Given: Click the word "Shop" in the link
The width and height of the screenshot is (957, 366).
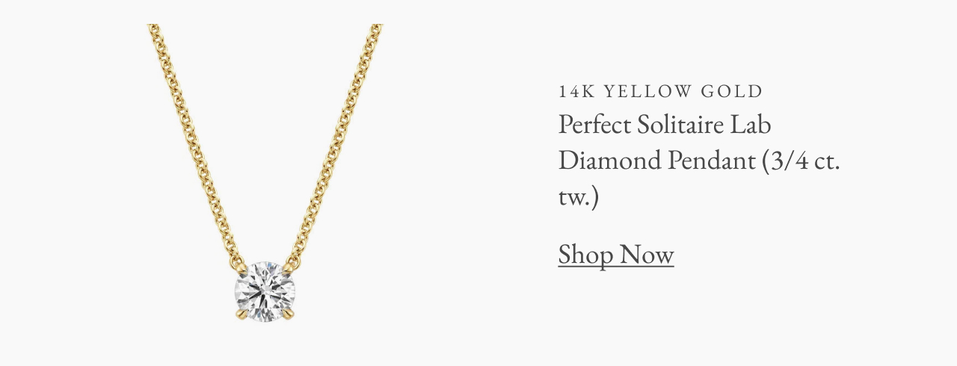Looking at the screenshot, I should pyautogui.click(x=585, y=255).
